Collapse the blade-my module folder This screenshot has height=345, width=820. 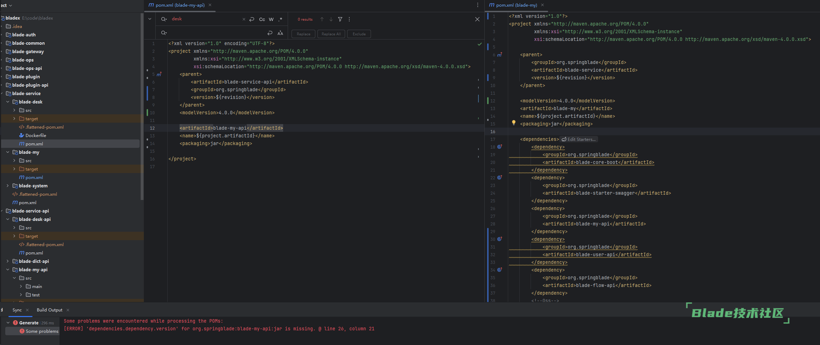pos(8,152)
